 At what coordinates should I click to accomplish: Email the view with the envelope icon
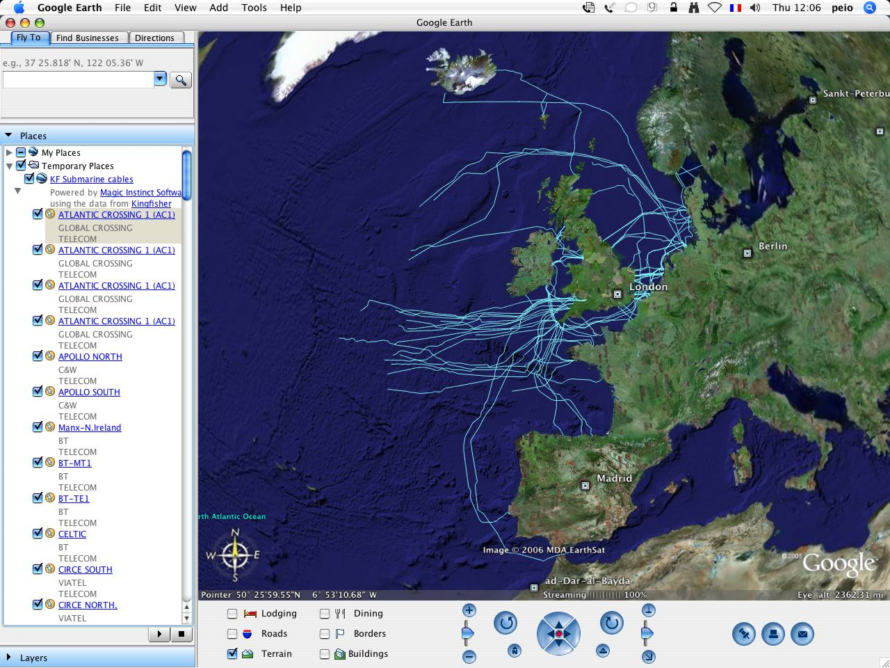tap(802, 634)
